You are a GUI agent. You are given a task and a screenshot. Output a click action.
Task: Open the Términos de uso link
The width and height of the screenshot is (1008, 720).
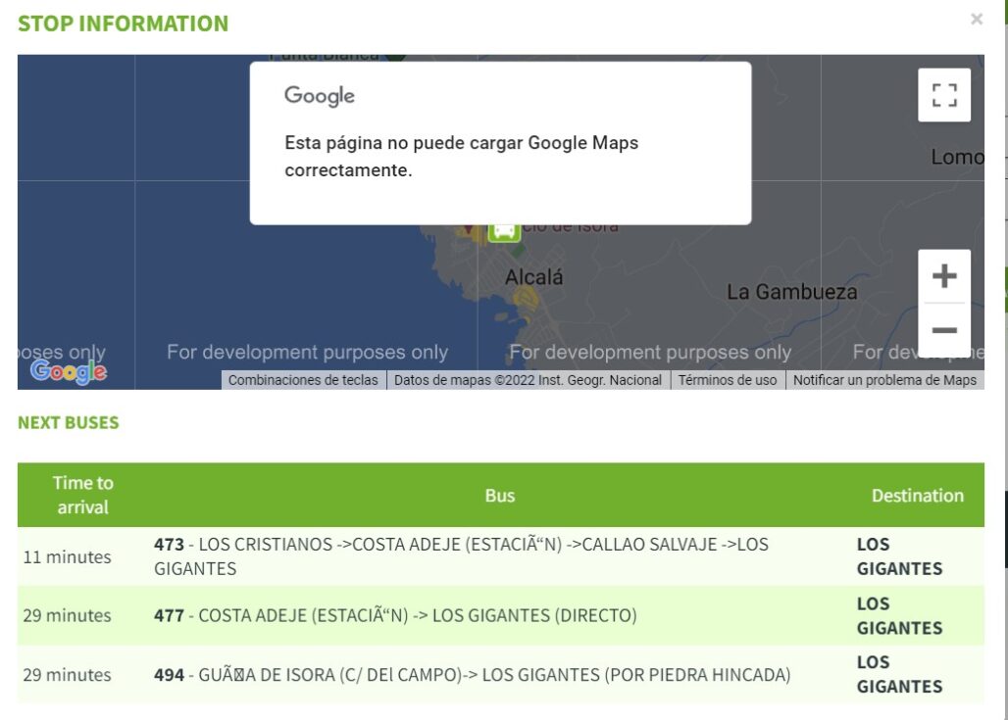tap(727, 380)
